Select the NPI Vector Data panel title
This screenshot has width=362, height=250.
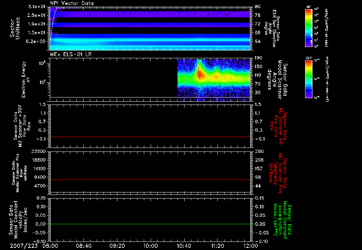click(72, 3)
